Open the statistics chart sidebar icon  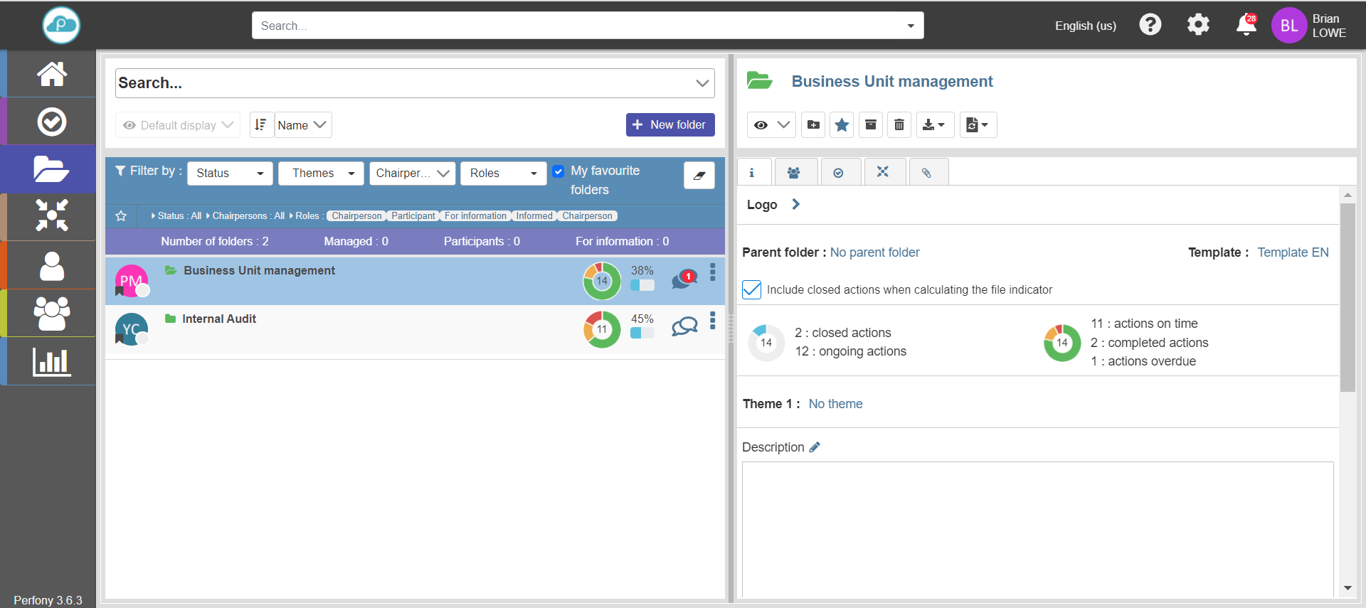click(x=51, y=362)
